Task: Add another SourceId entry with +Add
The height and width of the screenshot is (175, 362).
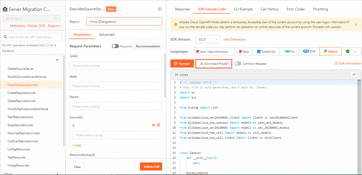Action: coord(77,146)
